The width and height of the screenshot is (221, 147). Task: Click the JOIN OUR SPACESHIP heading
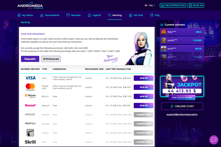point(33,34)
